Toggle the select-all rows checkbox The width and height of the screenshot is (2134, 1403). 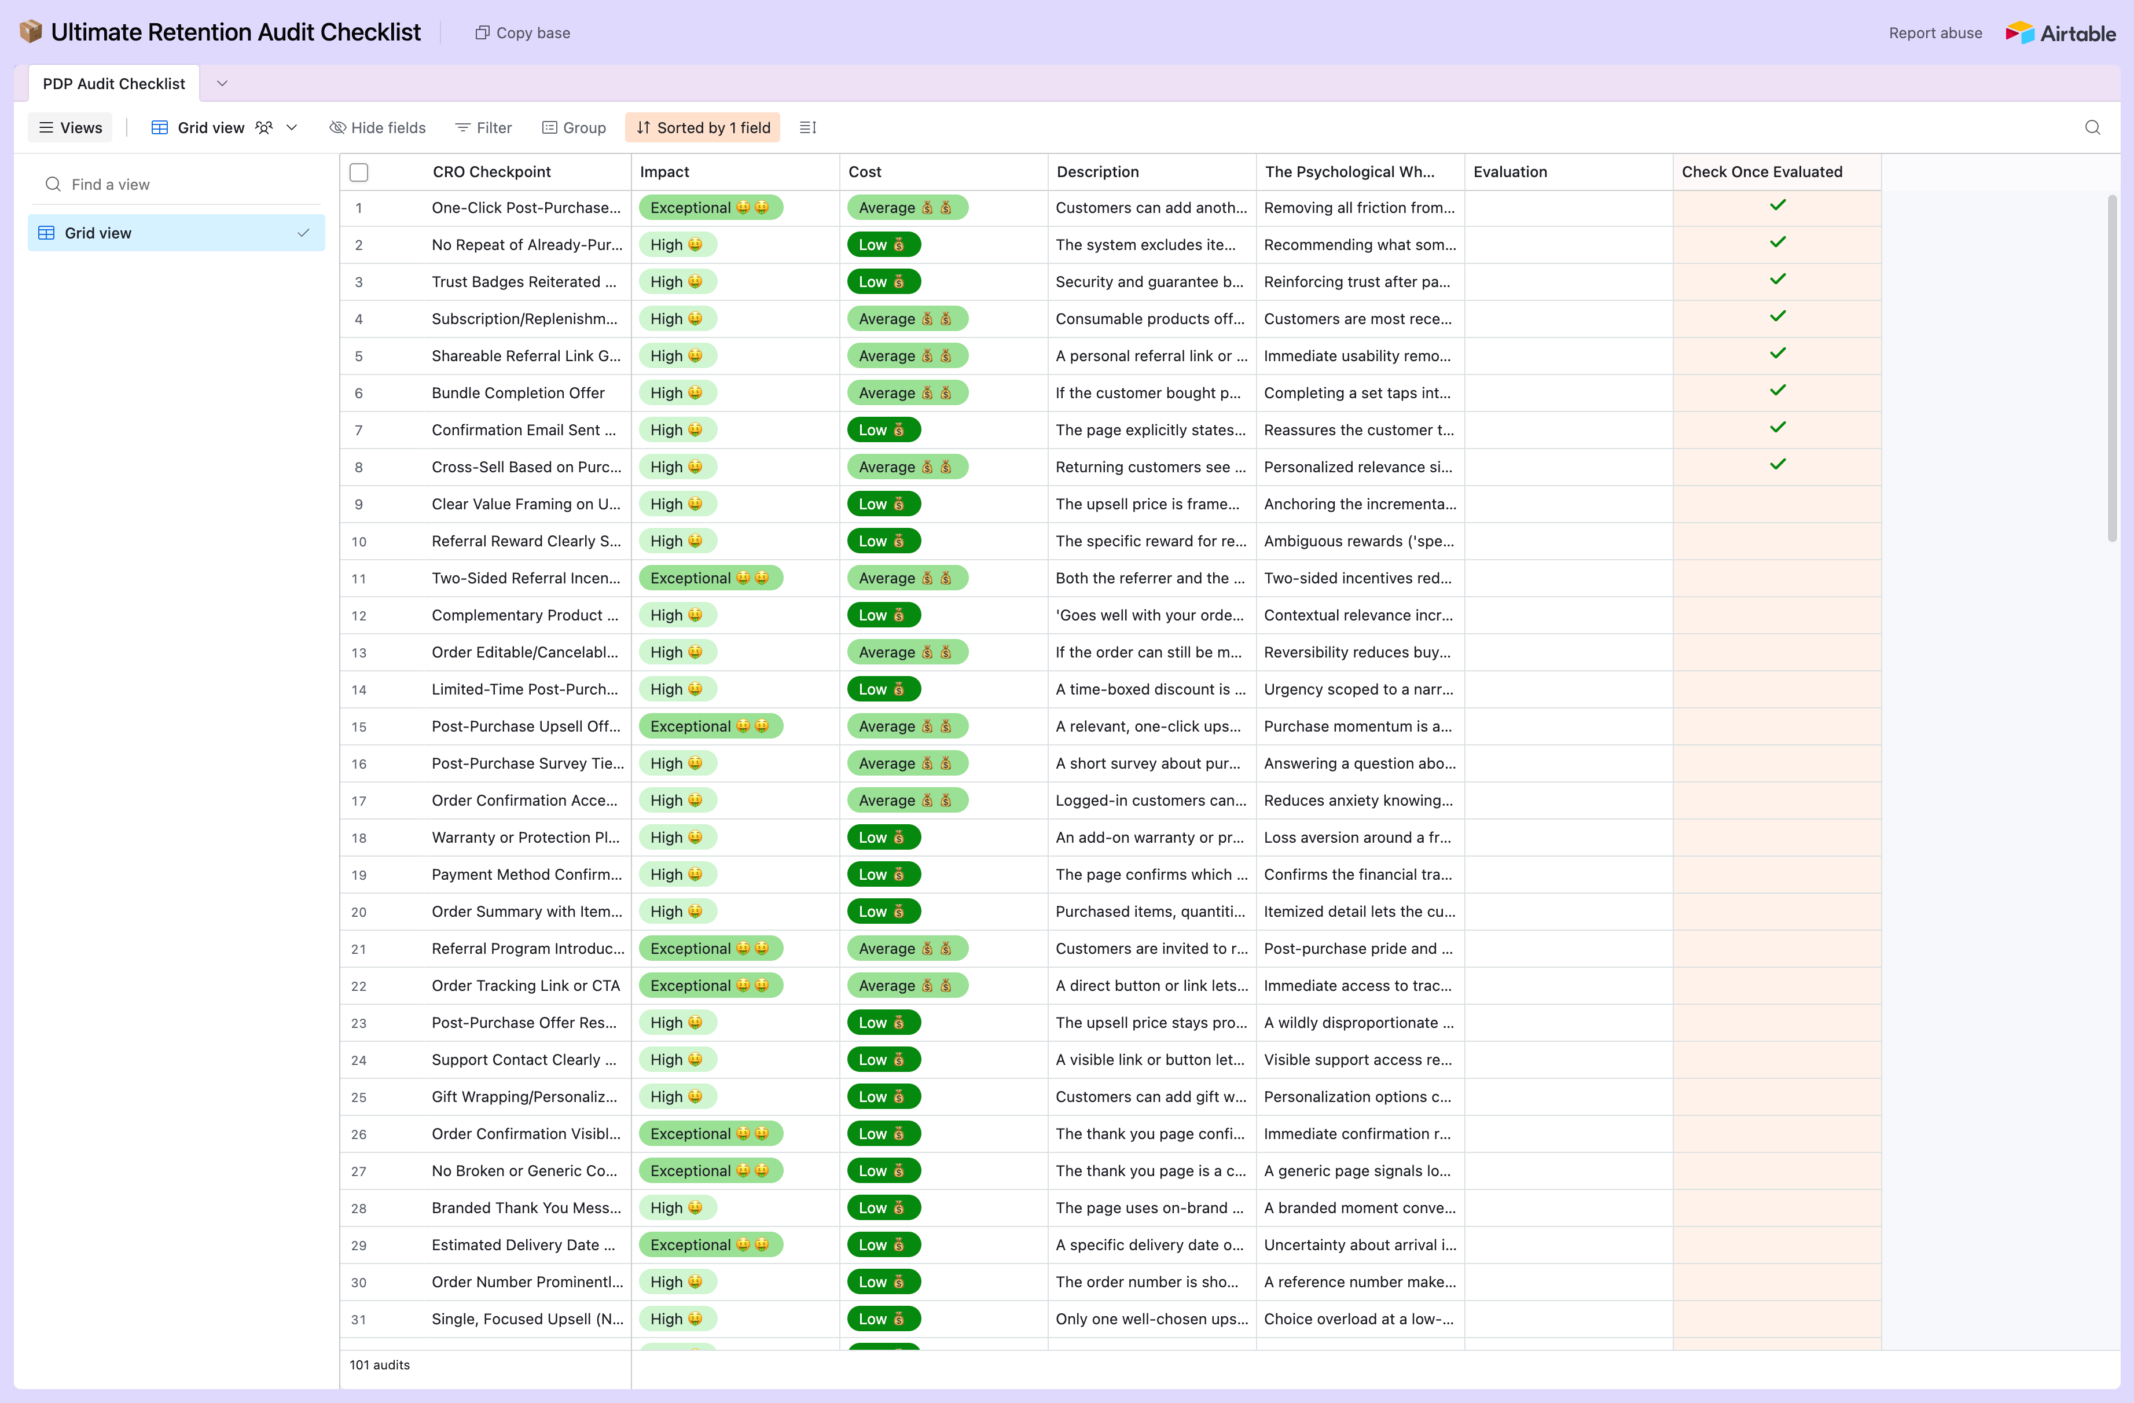(359, 172)
